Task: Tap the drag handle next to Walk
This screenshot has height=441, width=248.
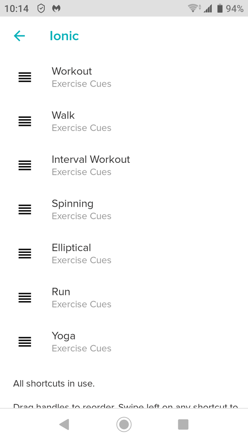Action: [x=25, y=121]
